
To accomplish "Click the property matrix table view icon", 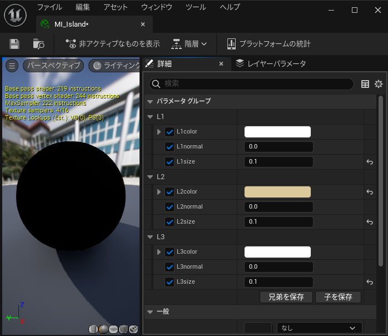I will coord(365,84).
